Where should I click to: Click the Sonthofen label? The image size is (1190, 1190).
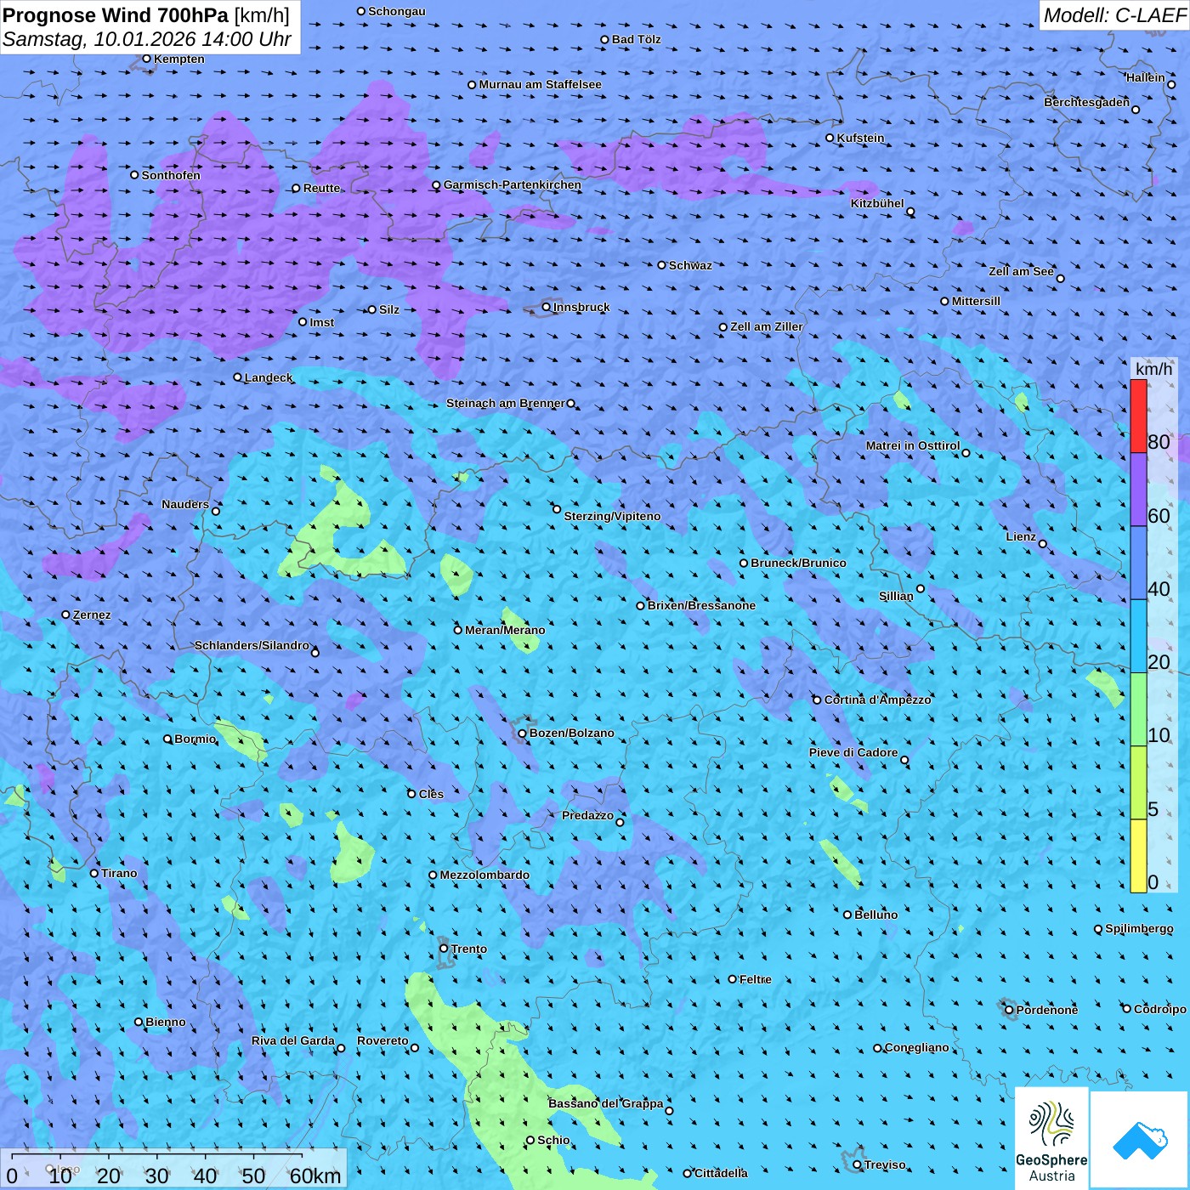point(171,175)
